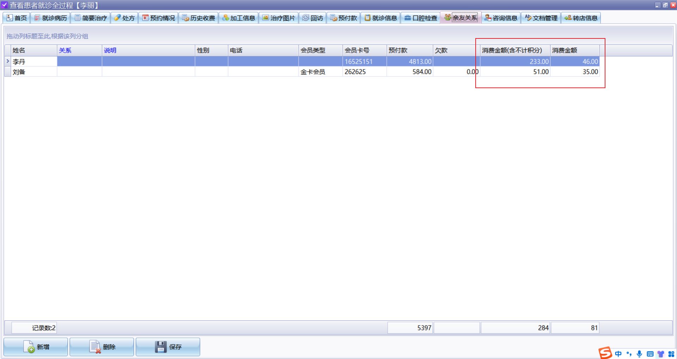
Task: Click the 35.00 consumption amount cell
Action: pos(575,72)
